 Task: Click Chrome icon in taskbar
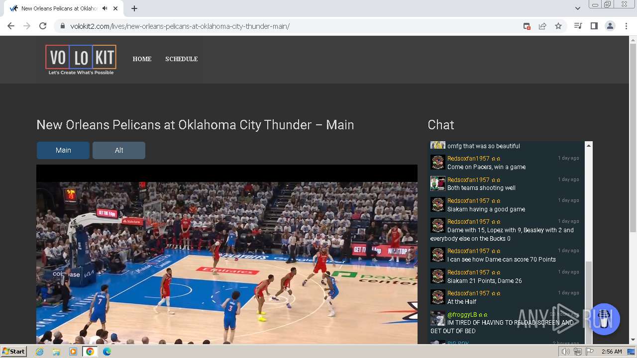click(x=90, y=351)
